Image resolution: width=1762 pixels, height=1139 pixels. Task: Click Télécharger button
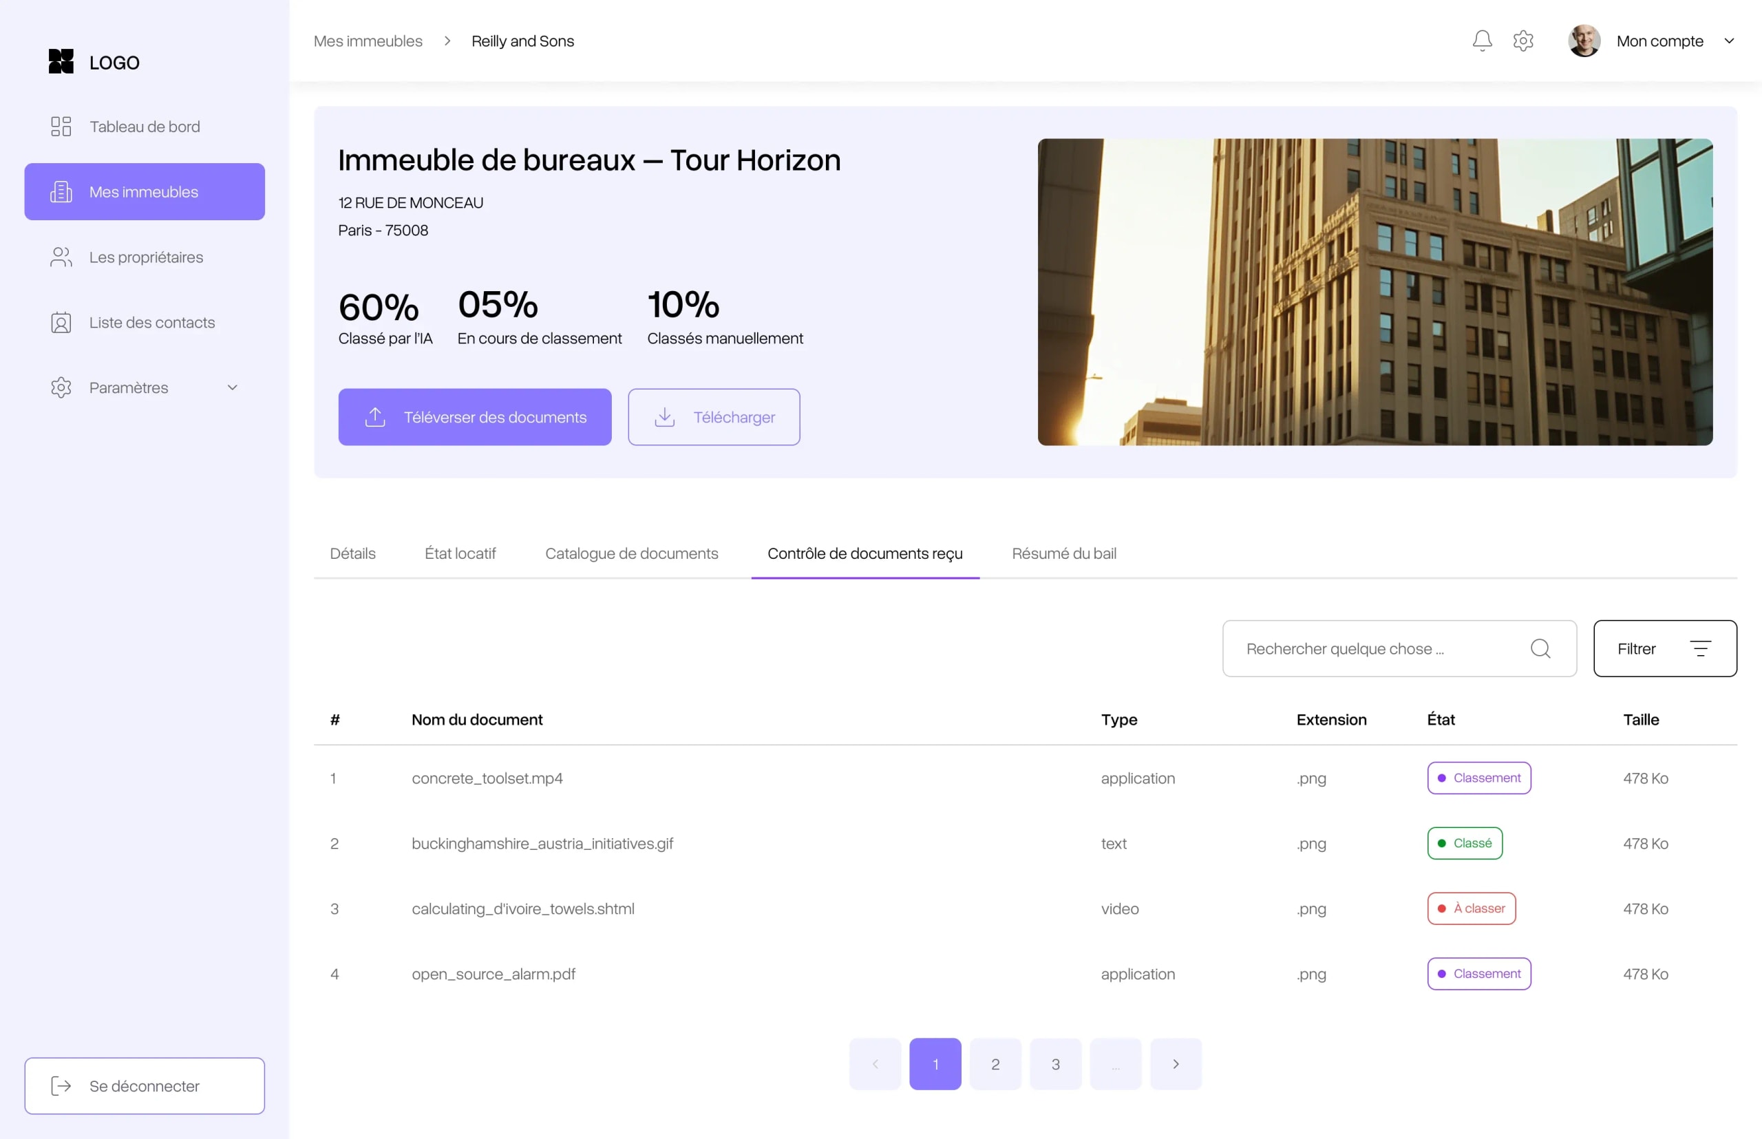714,417
